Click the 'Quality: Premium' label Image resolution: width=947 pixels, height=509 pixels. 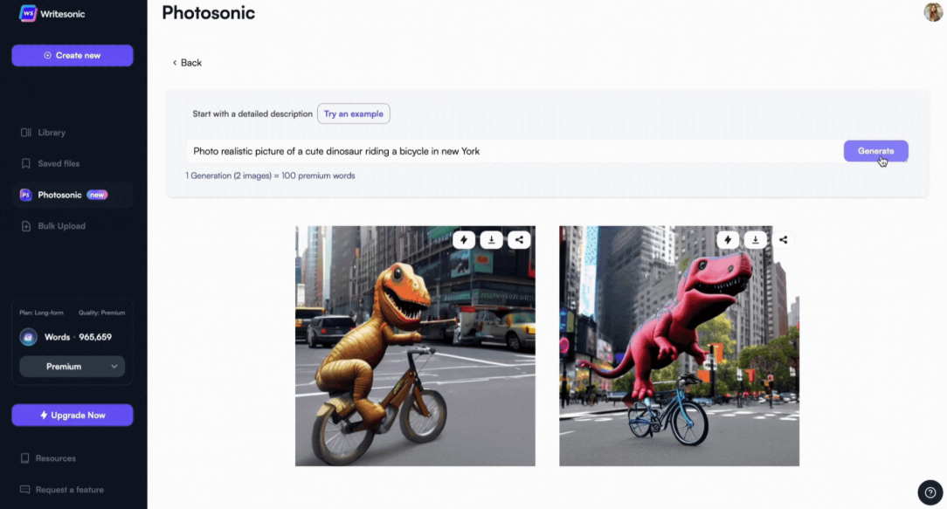pos(101,313)
